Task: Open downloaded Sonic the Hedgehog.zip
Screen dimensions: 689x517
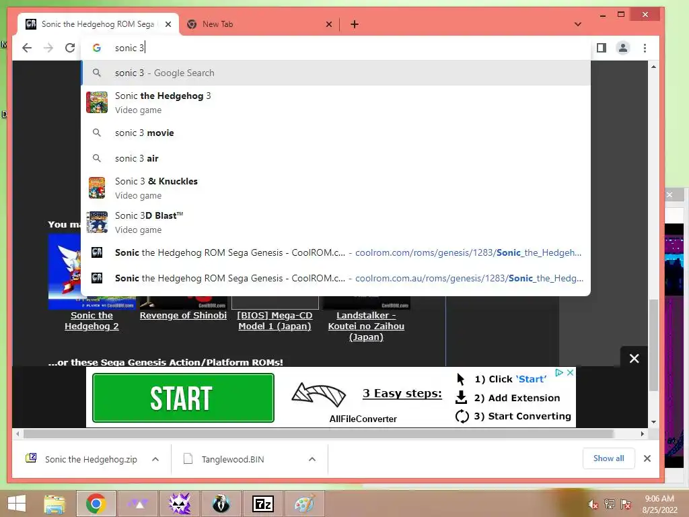Action: tap(81, 459)
